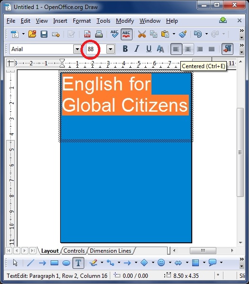Viewport: 249px width, 284px height.
Task: Toggle AutoSpellcheck button
Action: [x=126, y=34]
